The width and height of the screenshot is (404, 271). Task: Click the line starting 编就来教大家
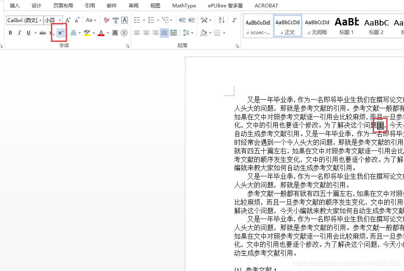[295, 168]
